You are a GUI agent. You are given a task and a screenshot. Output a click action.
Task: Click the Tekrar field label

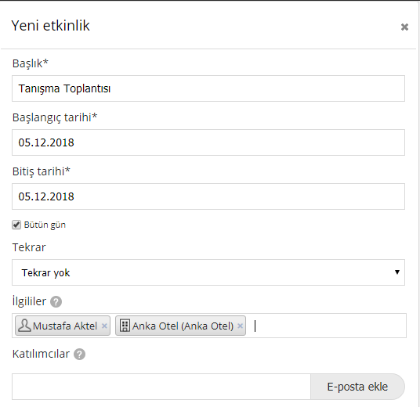coord(29,247)
